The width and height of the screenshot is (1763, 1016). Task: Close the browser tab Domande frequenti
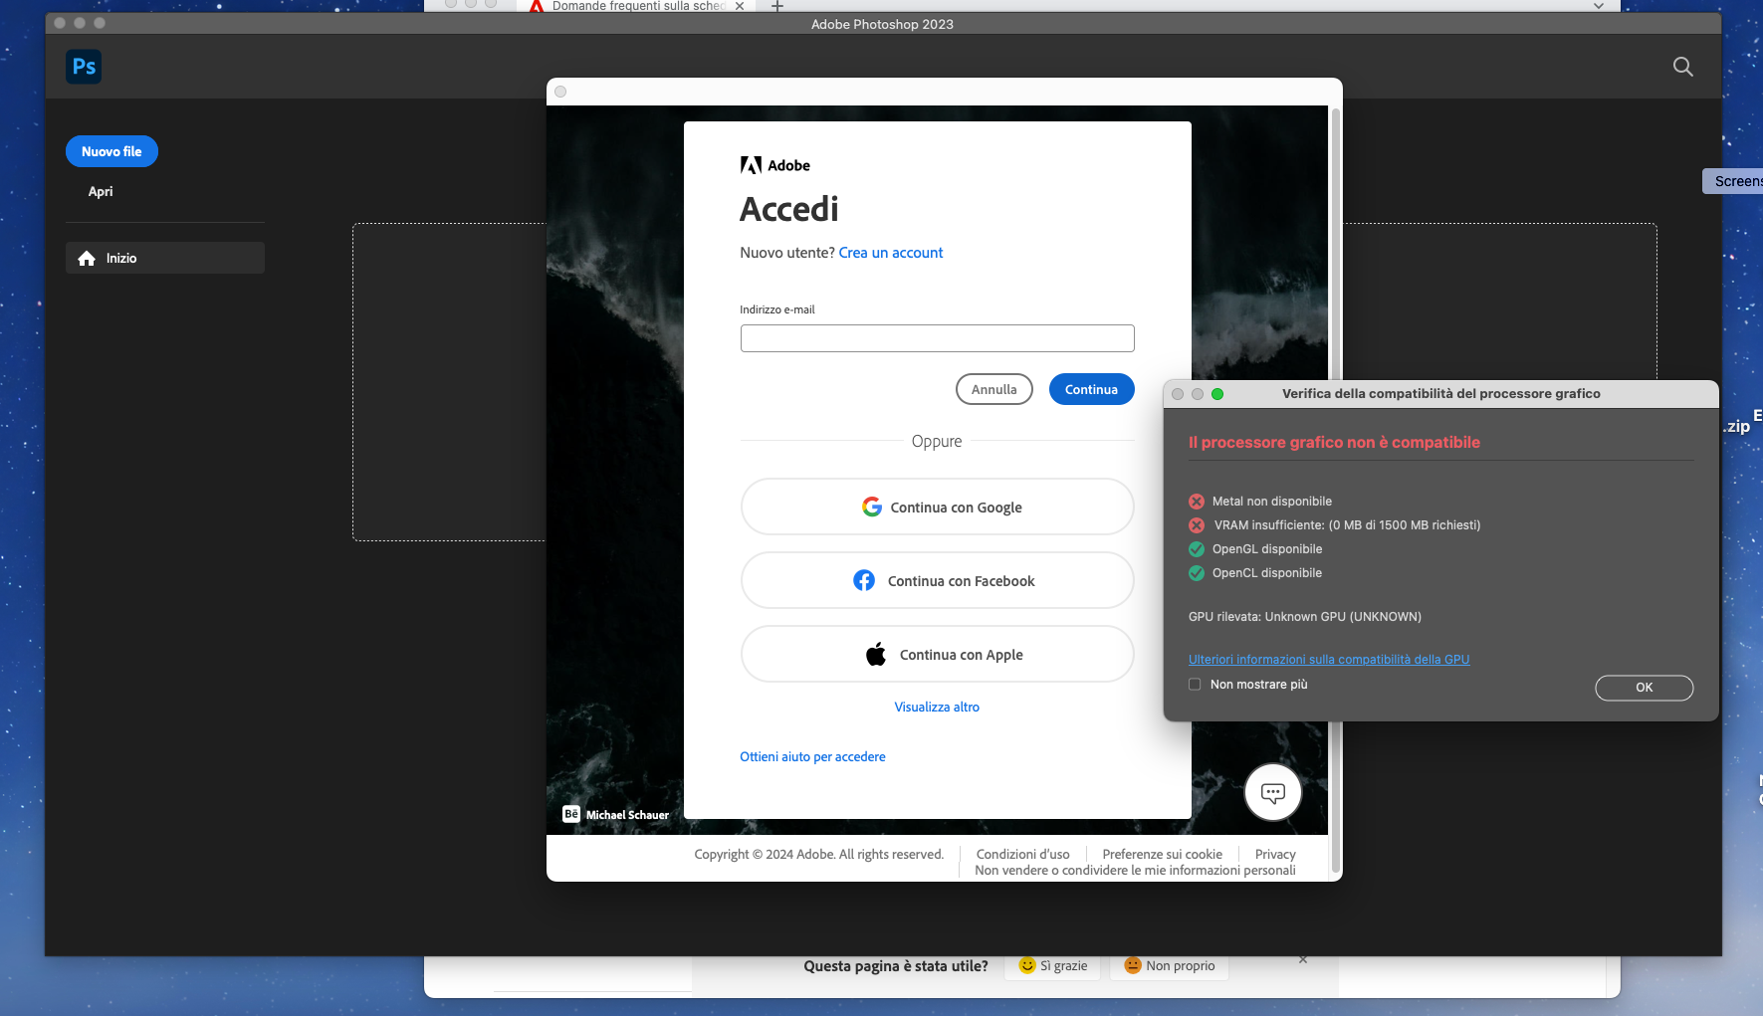(x=740, y=6)
